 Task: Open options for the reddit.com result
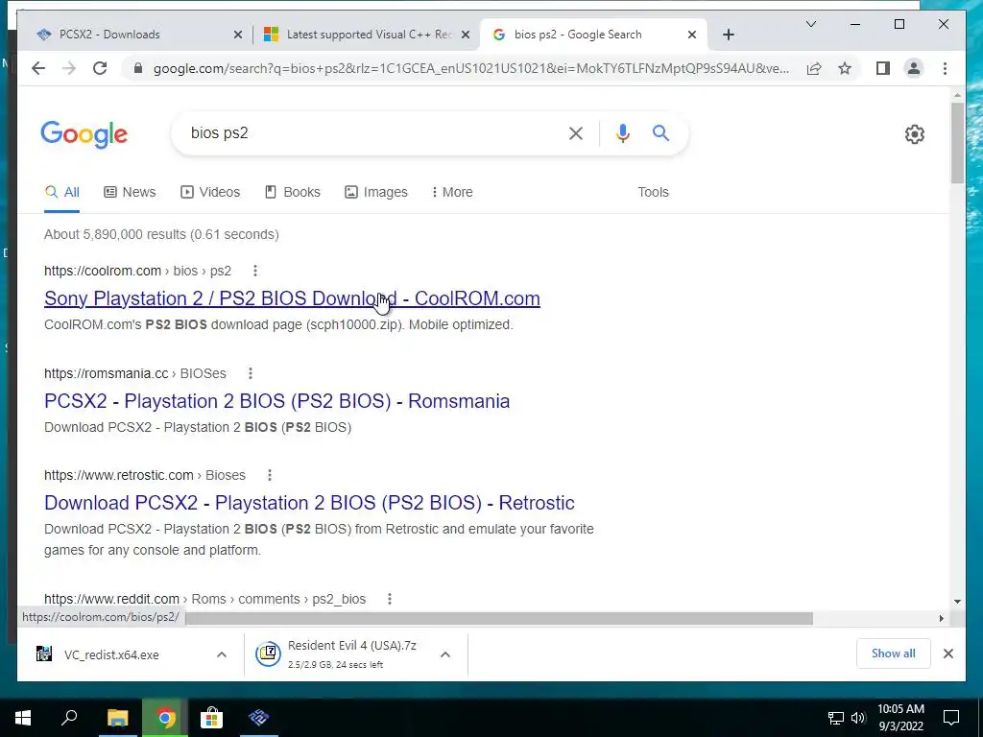[x=390, y=599]
